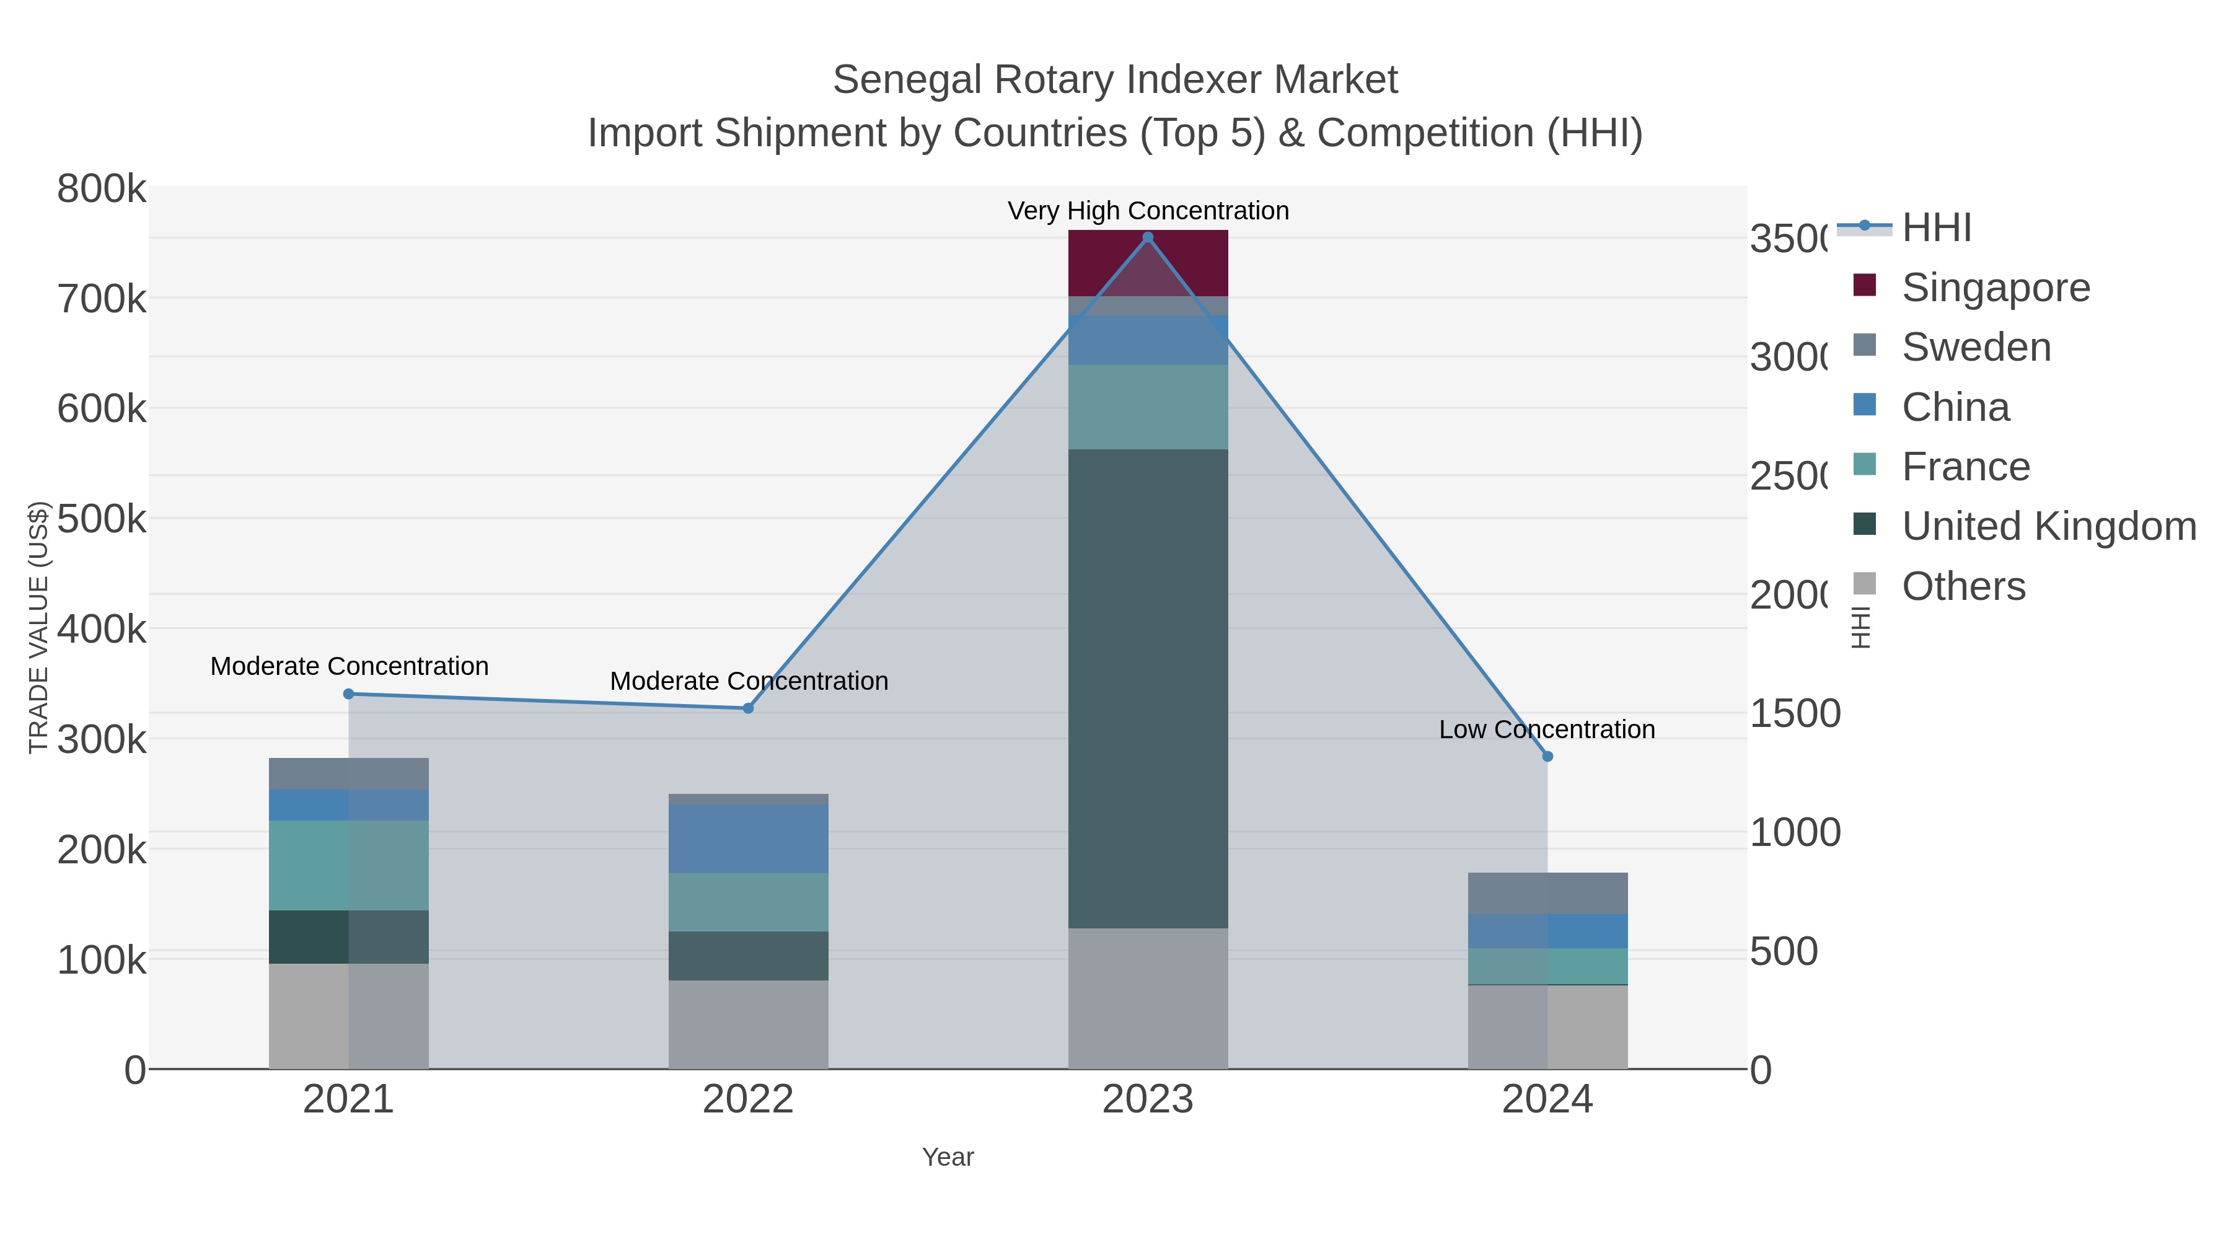Click the 2023 x-axis tick label
This screenshot has height=1255, width=2231.
click(x=1148, y=1100)
